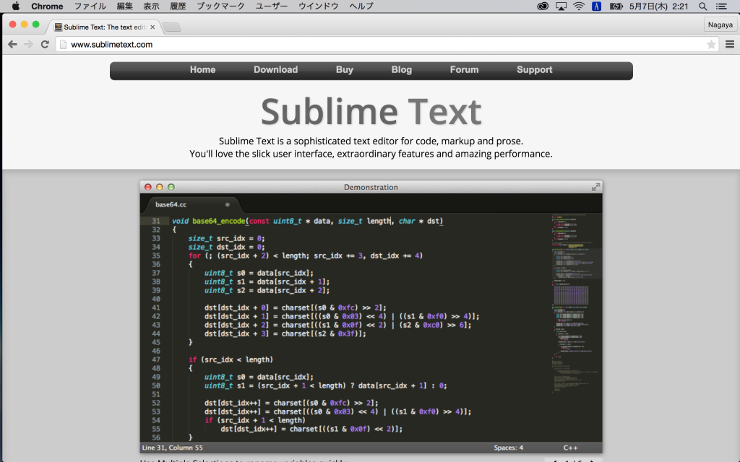This screenshot has width=740, height=462.
Task: Open the 表示 menu
Action: point(151,6)
